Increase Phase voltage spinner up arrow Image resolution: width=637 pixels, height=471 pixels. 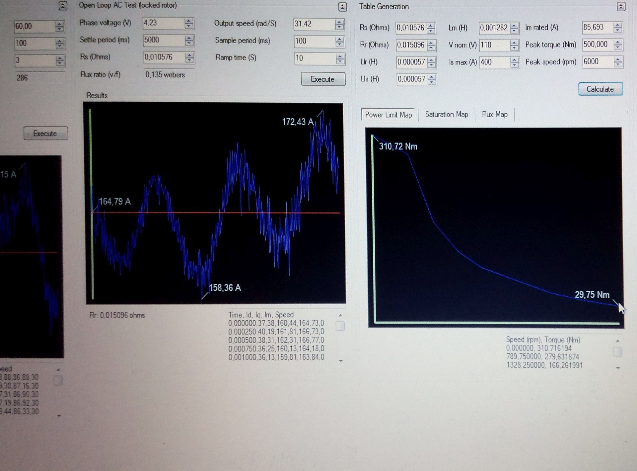coord(189,21)
